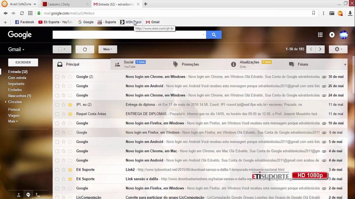Viewport: 355px width, 199px height.
Task: Click the browser forward arrow
Action: (13, 13)
